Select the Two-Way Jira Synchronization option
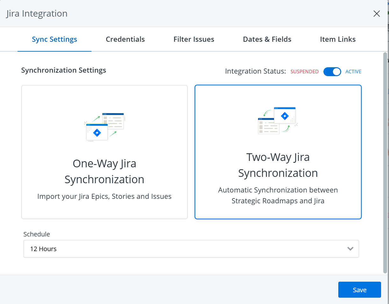The image size is (389, 304). click(278, 151)
